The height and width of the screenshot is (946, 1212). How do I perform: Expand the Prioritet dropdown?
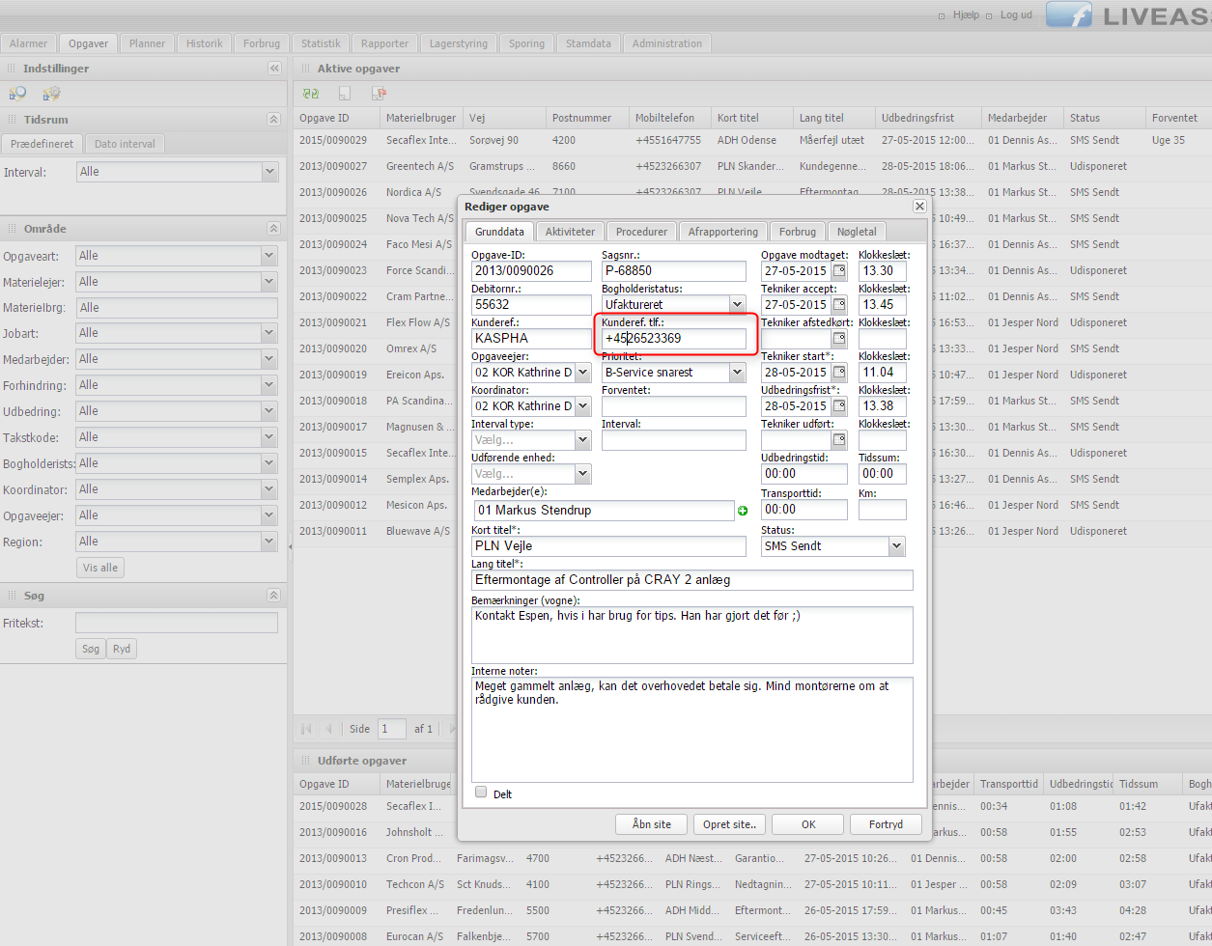click(x=738, y=372)
